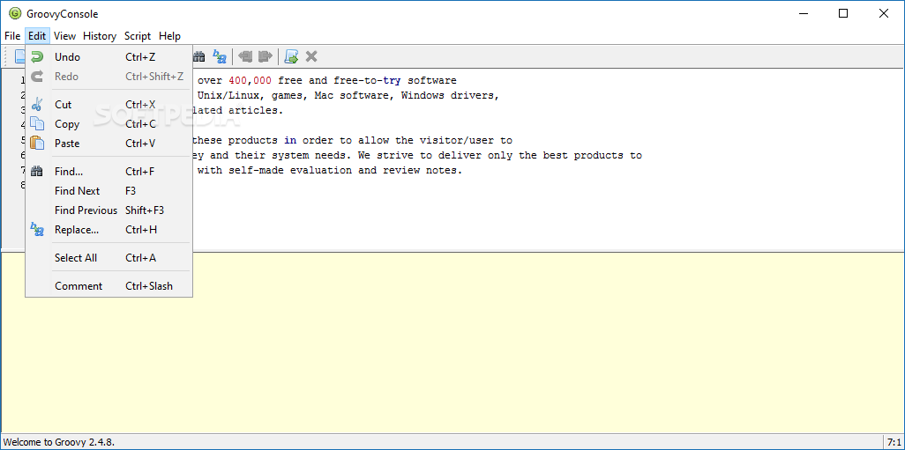Viewport: 905px width, 450px height.
Task: Click the Interrupt X toolbar icon
Action: click(x=311, y=56)
